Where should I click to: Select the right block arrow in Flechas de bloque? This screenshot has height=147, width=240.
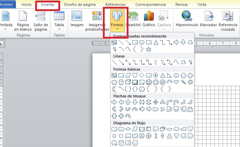(x=114, y=102)
